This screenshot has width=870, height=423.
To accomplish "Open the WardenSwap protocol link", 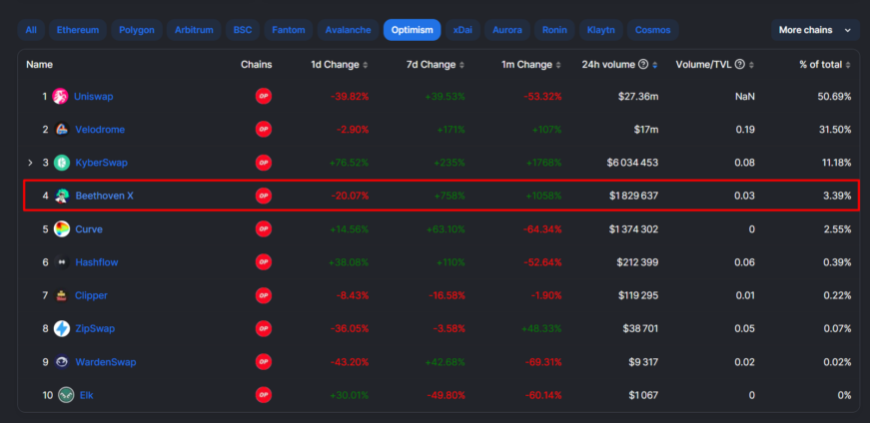I will [106, 362].
